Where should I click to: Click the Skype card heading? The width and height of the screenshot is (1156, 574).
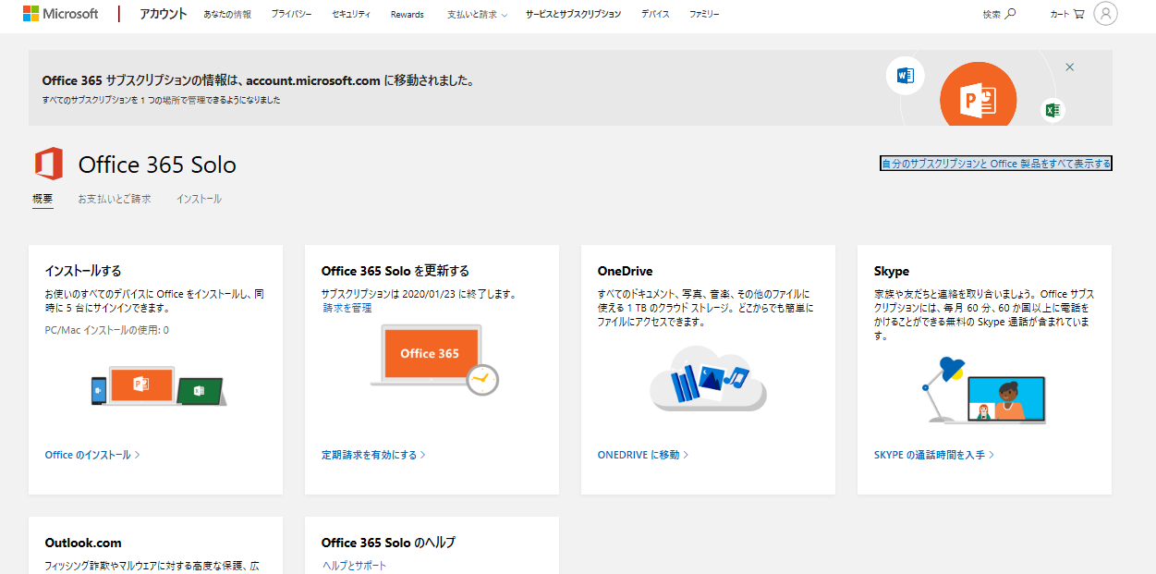point(892,271)
